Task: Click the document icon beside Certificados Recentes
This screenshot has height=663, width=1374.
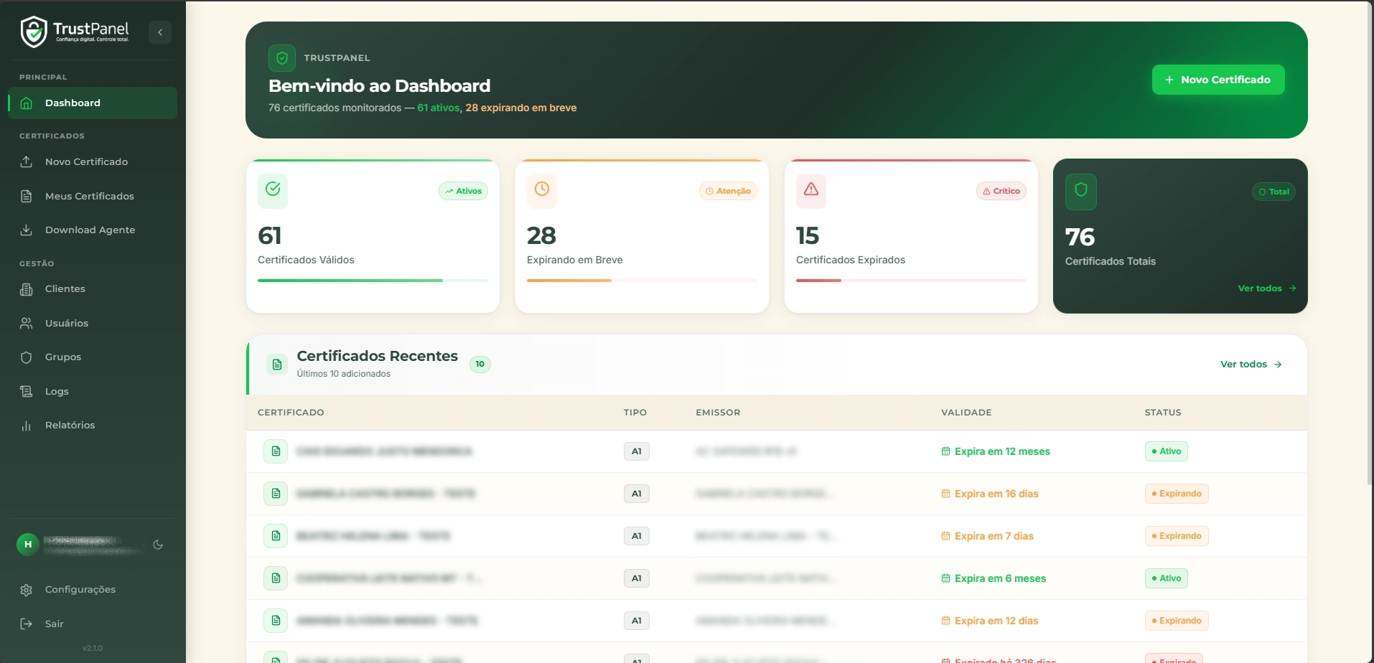Action: point(277,365)
